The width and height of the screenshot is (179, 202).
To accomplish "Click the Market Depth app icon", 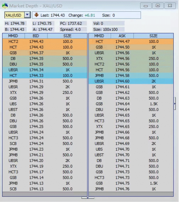I will (5, 6).
